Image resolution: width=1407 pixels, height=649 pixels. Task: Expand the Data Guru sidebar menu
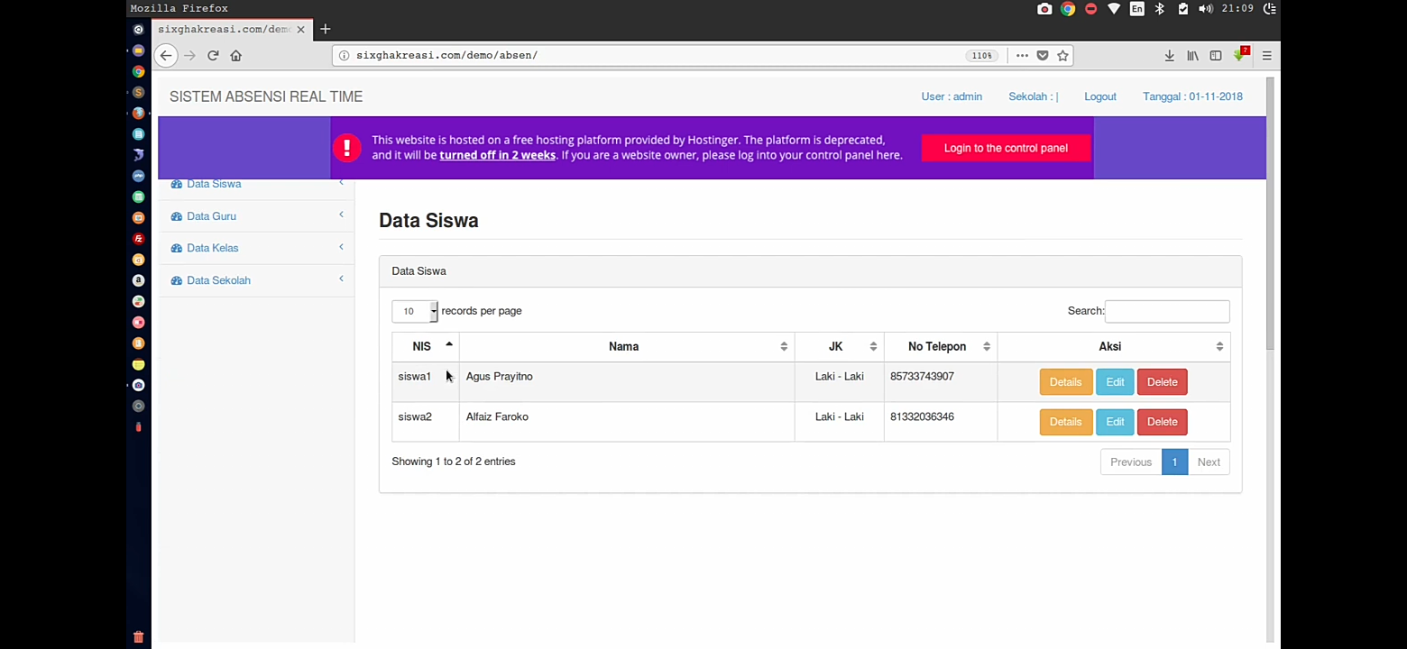click(x=211, y=216)
